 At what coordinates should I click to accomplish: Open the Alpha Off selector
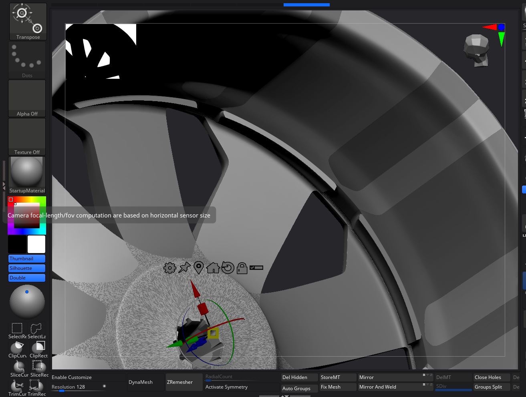pos(27,98)
